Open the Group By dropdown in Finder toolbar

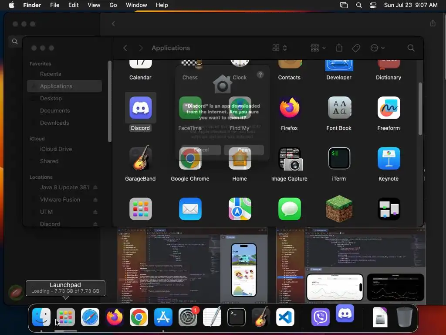[x=318, y=48]
